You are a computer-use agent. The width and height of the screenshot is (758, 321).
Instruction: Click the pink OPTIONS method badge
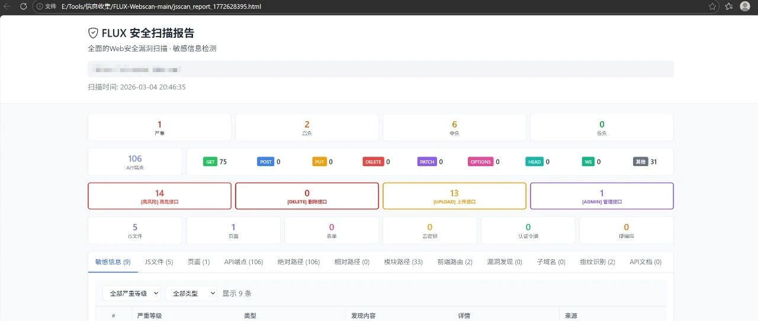(x=481, y=161)
